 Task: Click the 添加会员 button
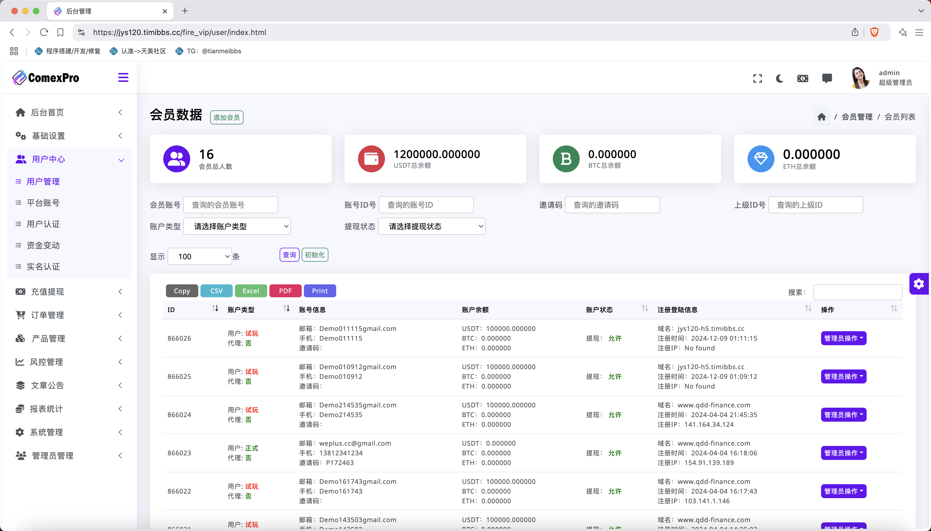[x=227, y=117]
